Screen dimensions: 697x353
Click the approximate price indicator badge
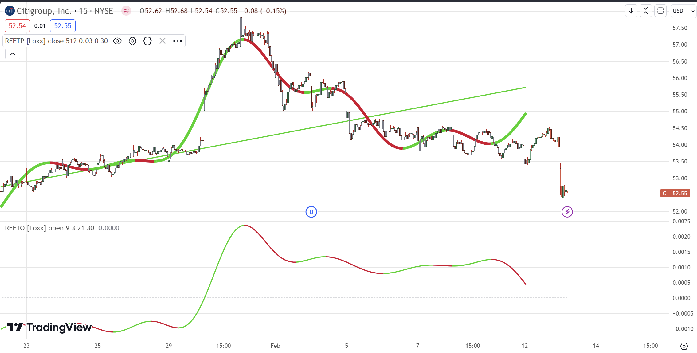(126, 11)
